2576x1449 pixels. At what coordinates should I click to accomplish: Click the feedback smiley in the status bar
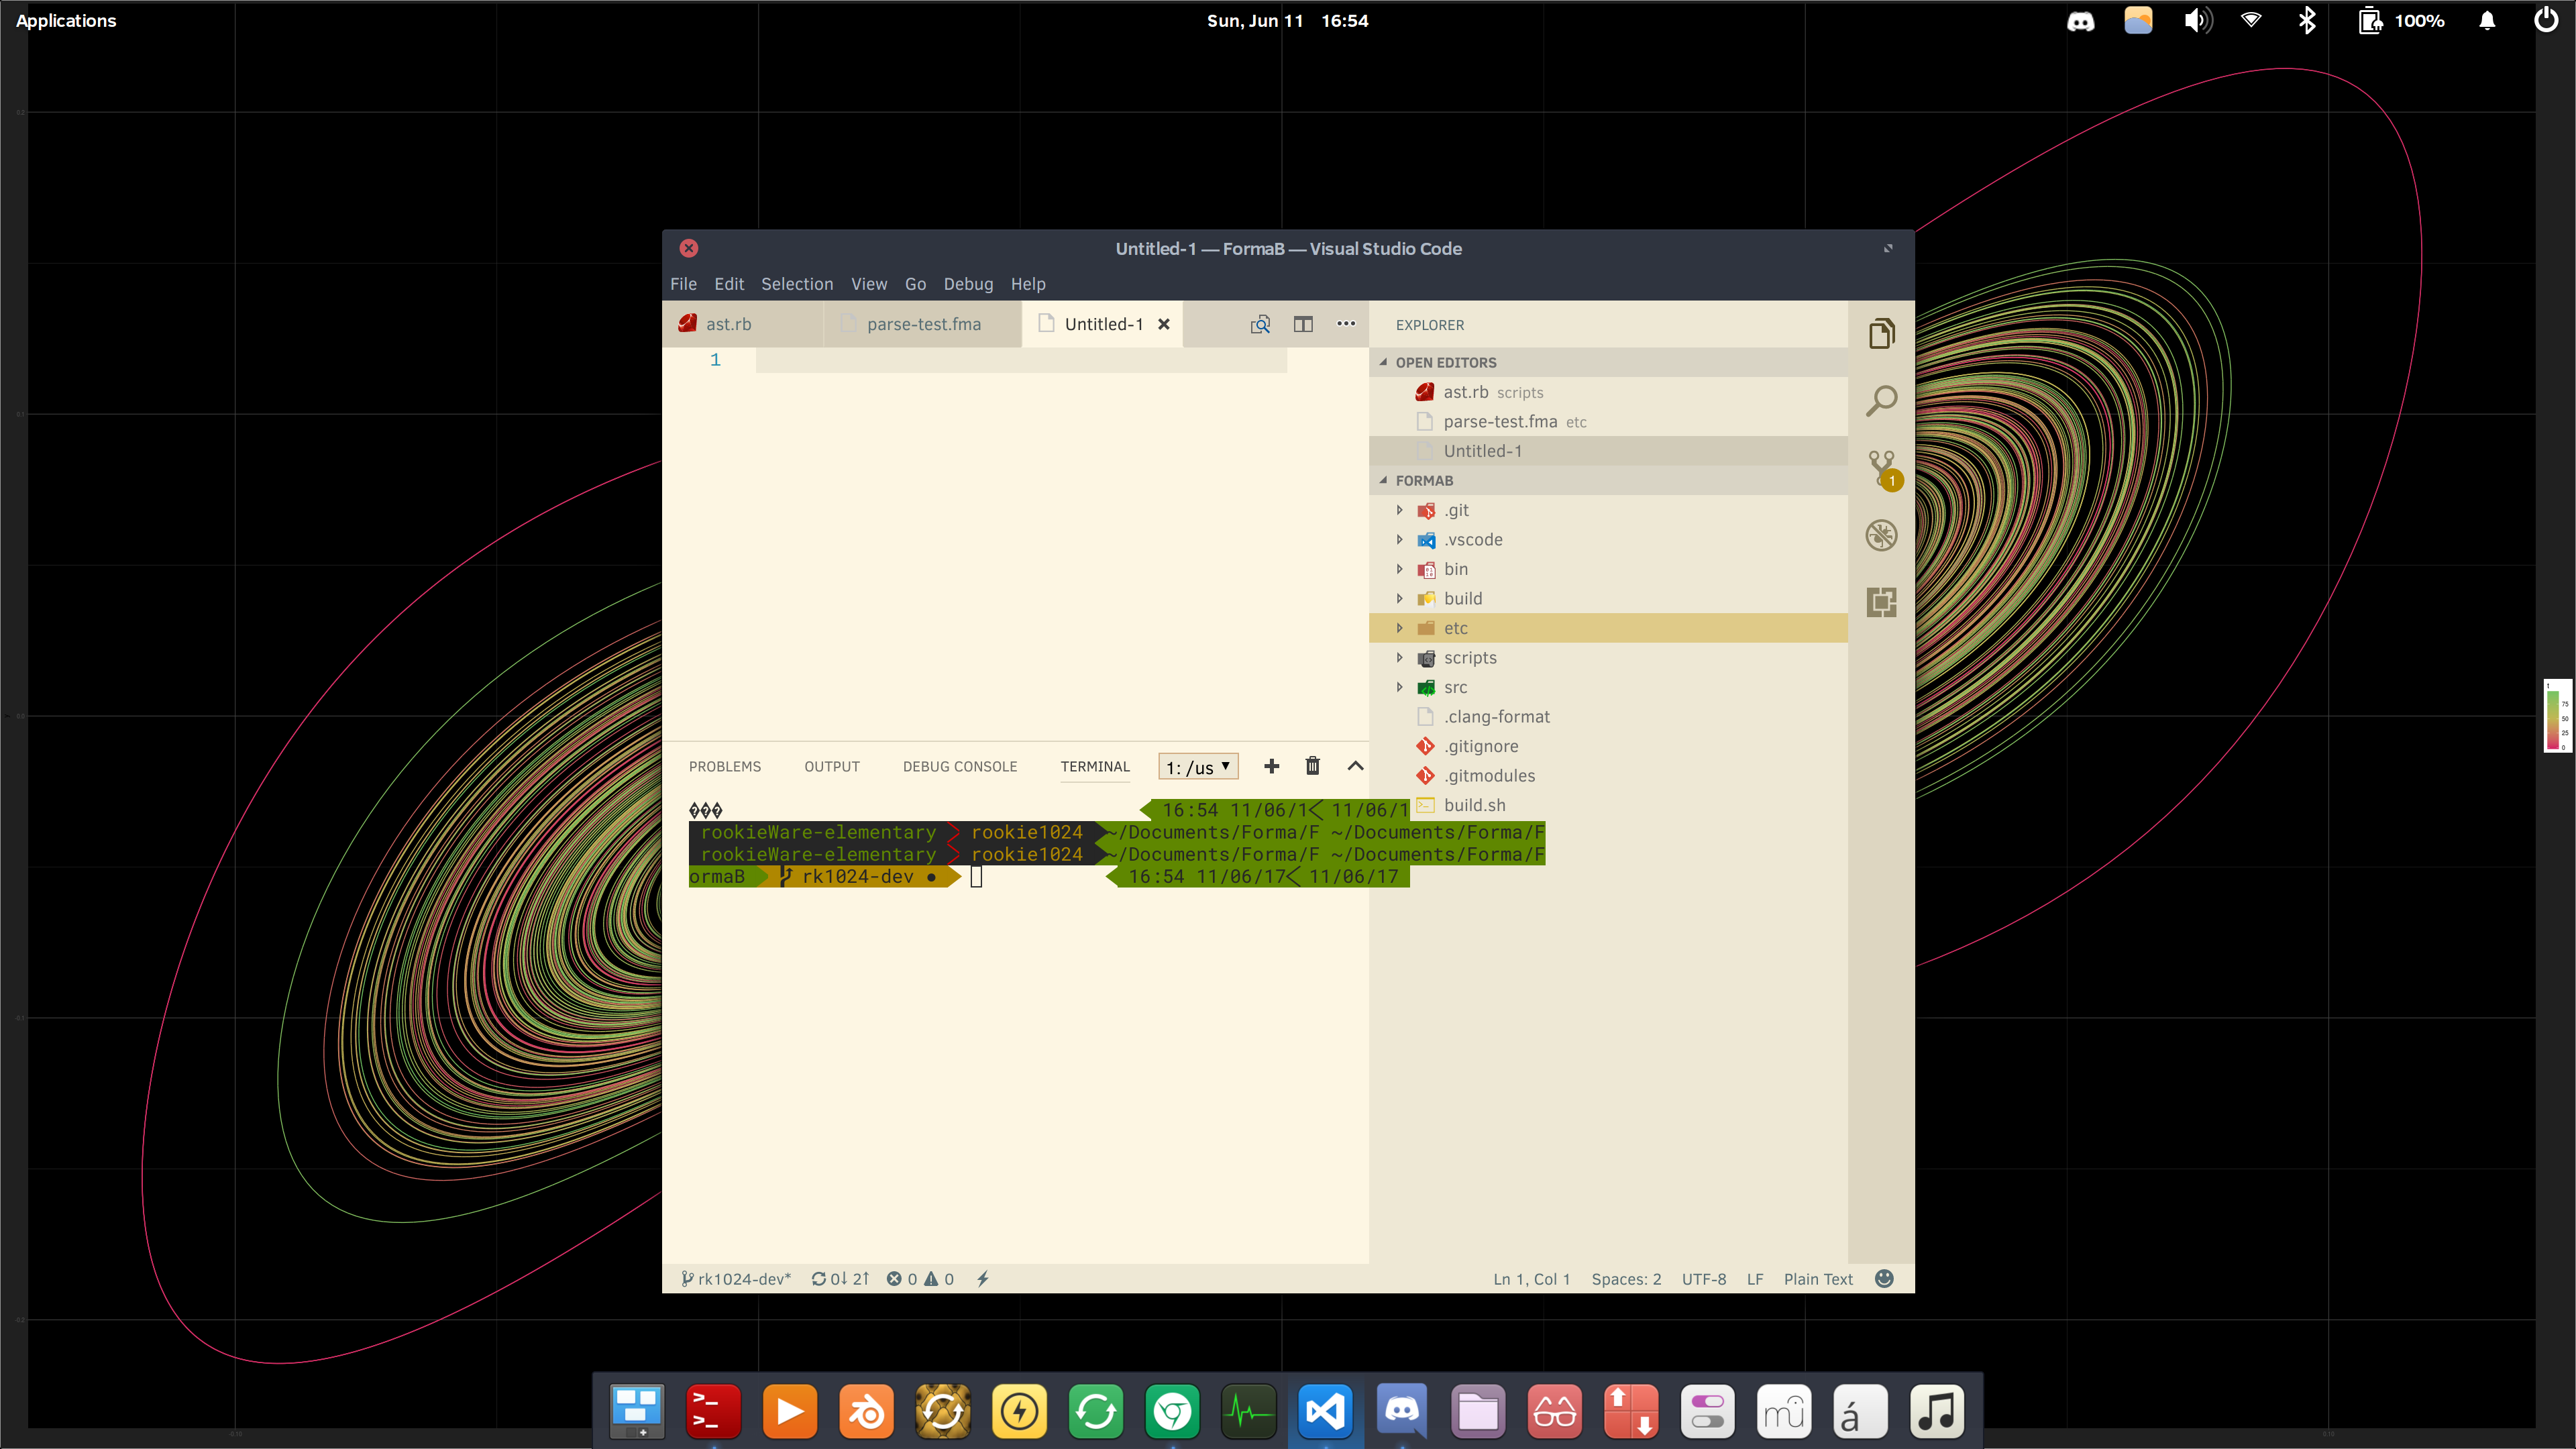(x=1883, y=1278)
